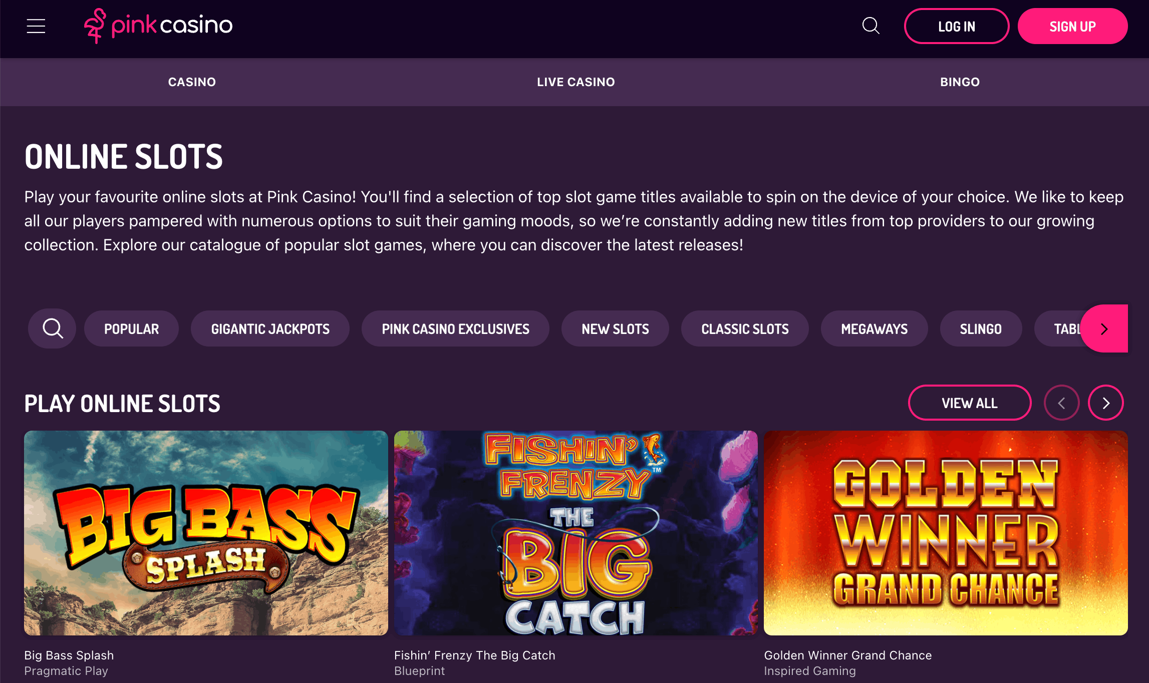Open the hamburger navigation menu

[x=35, y=26]
